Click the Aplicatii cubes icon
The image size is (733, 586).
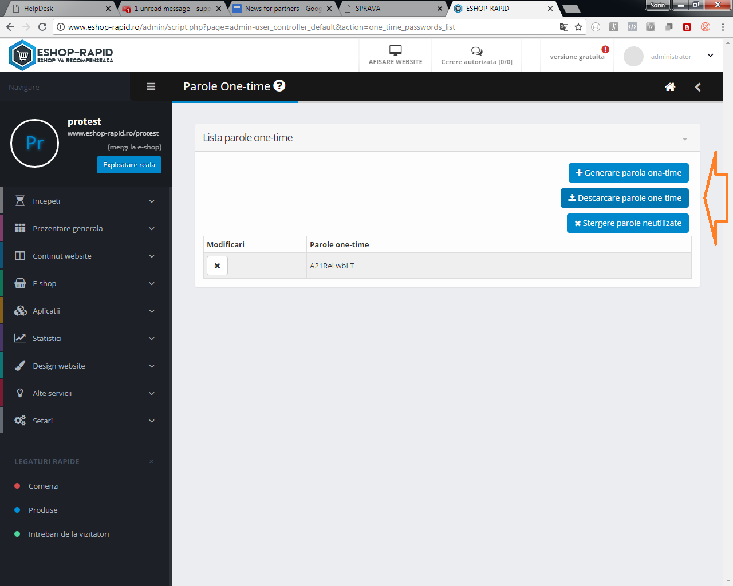coord(20,311)
